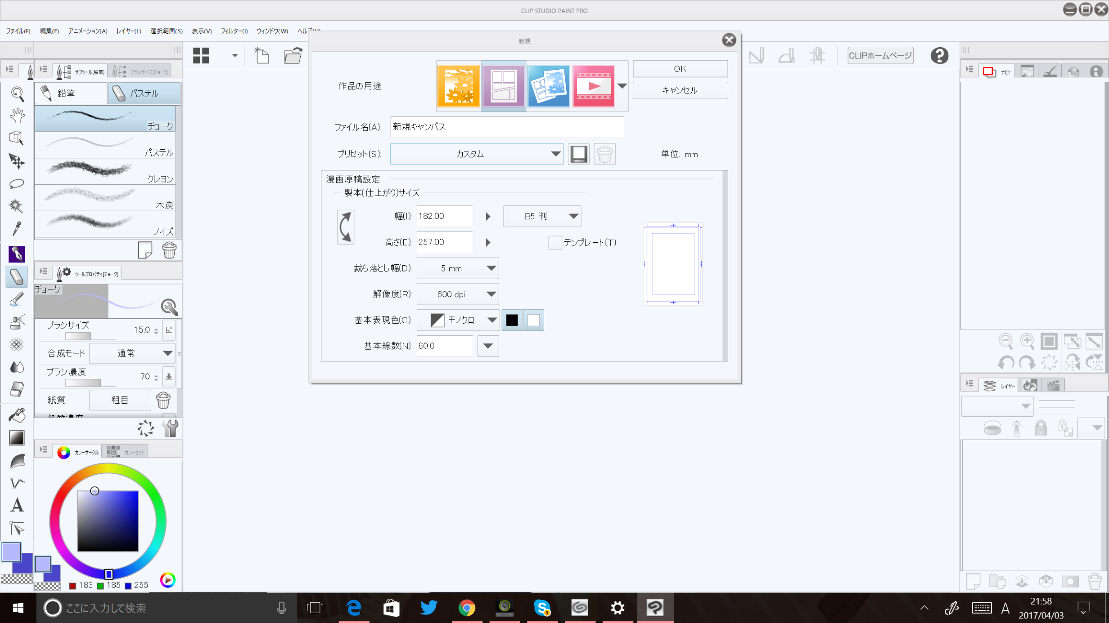Open the resolution 600 dpi dropdown
Image resolution: width=1109 pixels, height=623 pixels.
point(457,294)
